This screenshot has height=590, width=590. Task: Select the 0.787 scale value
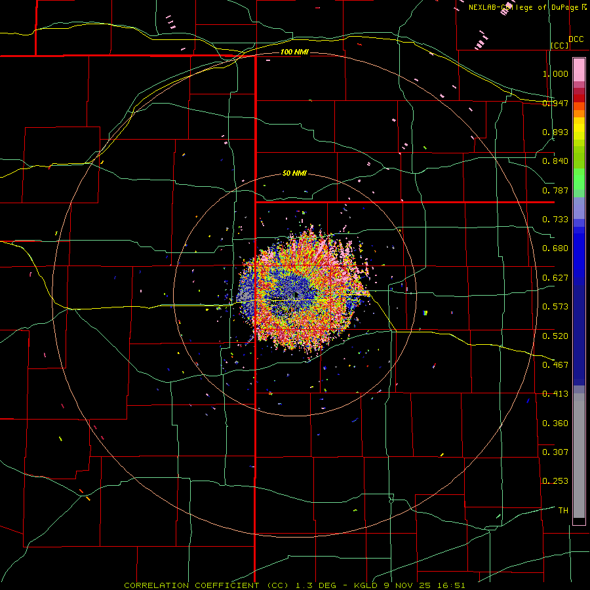[x=555, y=190]
